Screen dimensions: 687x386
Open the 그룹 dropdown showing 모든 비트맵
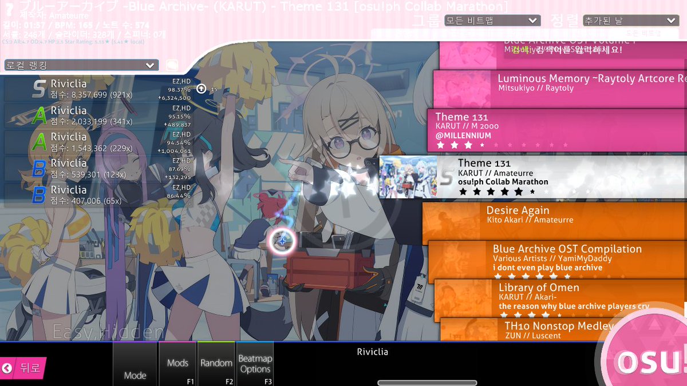[492, 21]
